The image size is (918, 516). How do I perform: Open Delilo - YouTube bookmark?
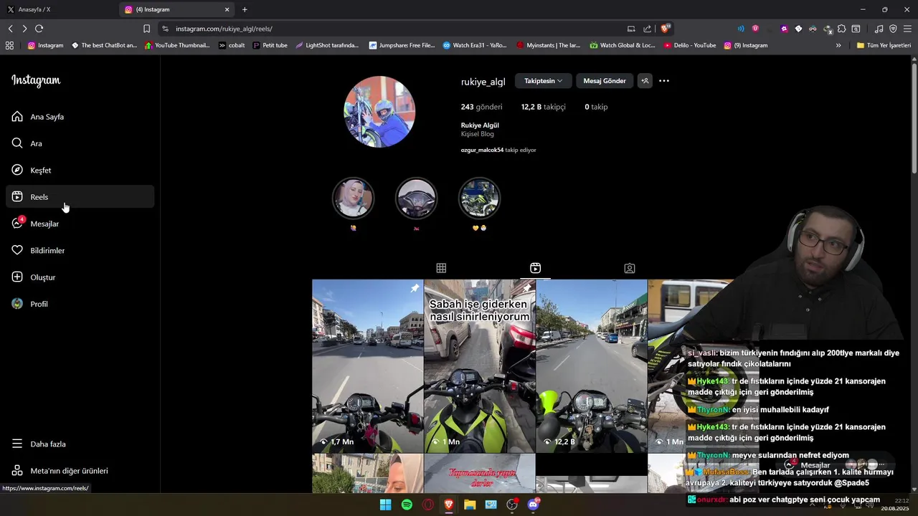point(689,45)
